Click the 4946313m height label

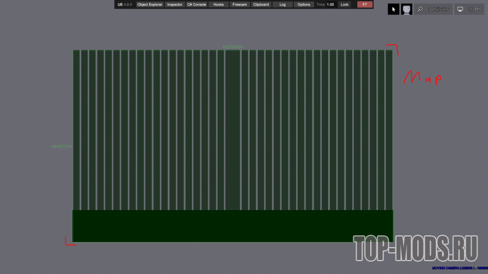(x=61, y=147)
